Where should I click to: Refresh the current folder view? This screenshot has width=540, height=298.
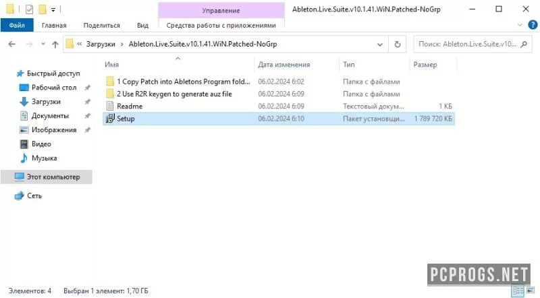[398, 44]
